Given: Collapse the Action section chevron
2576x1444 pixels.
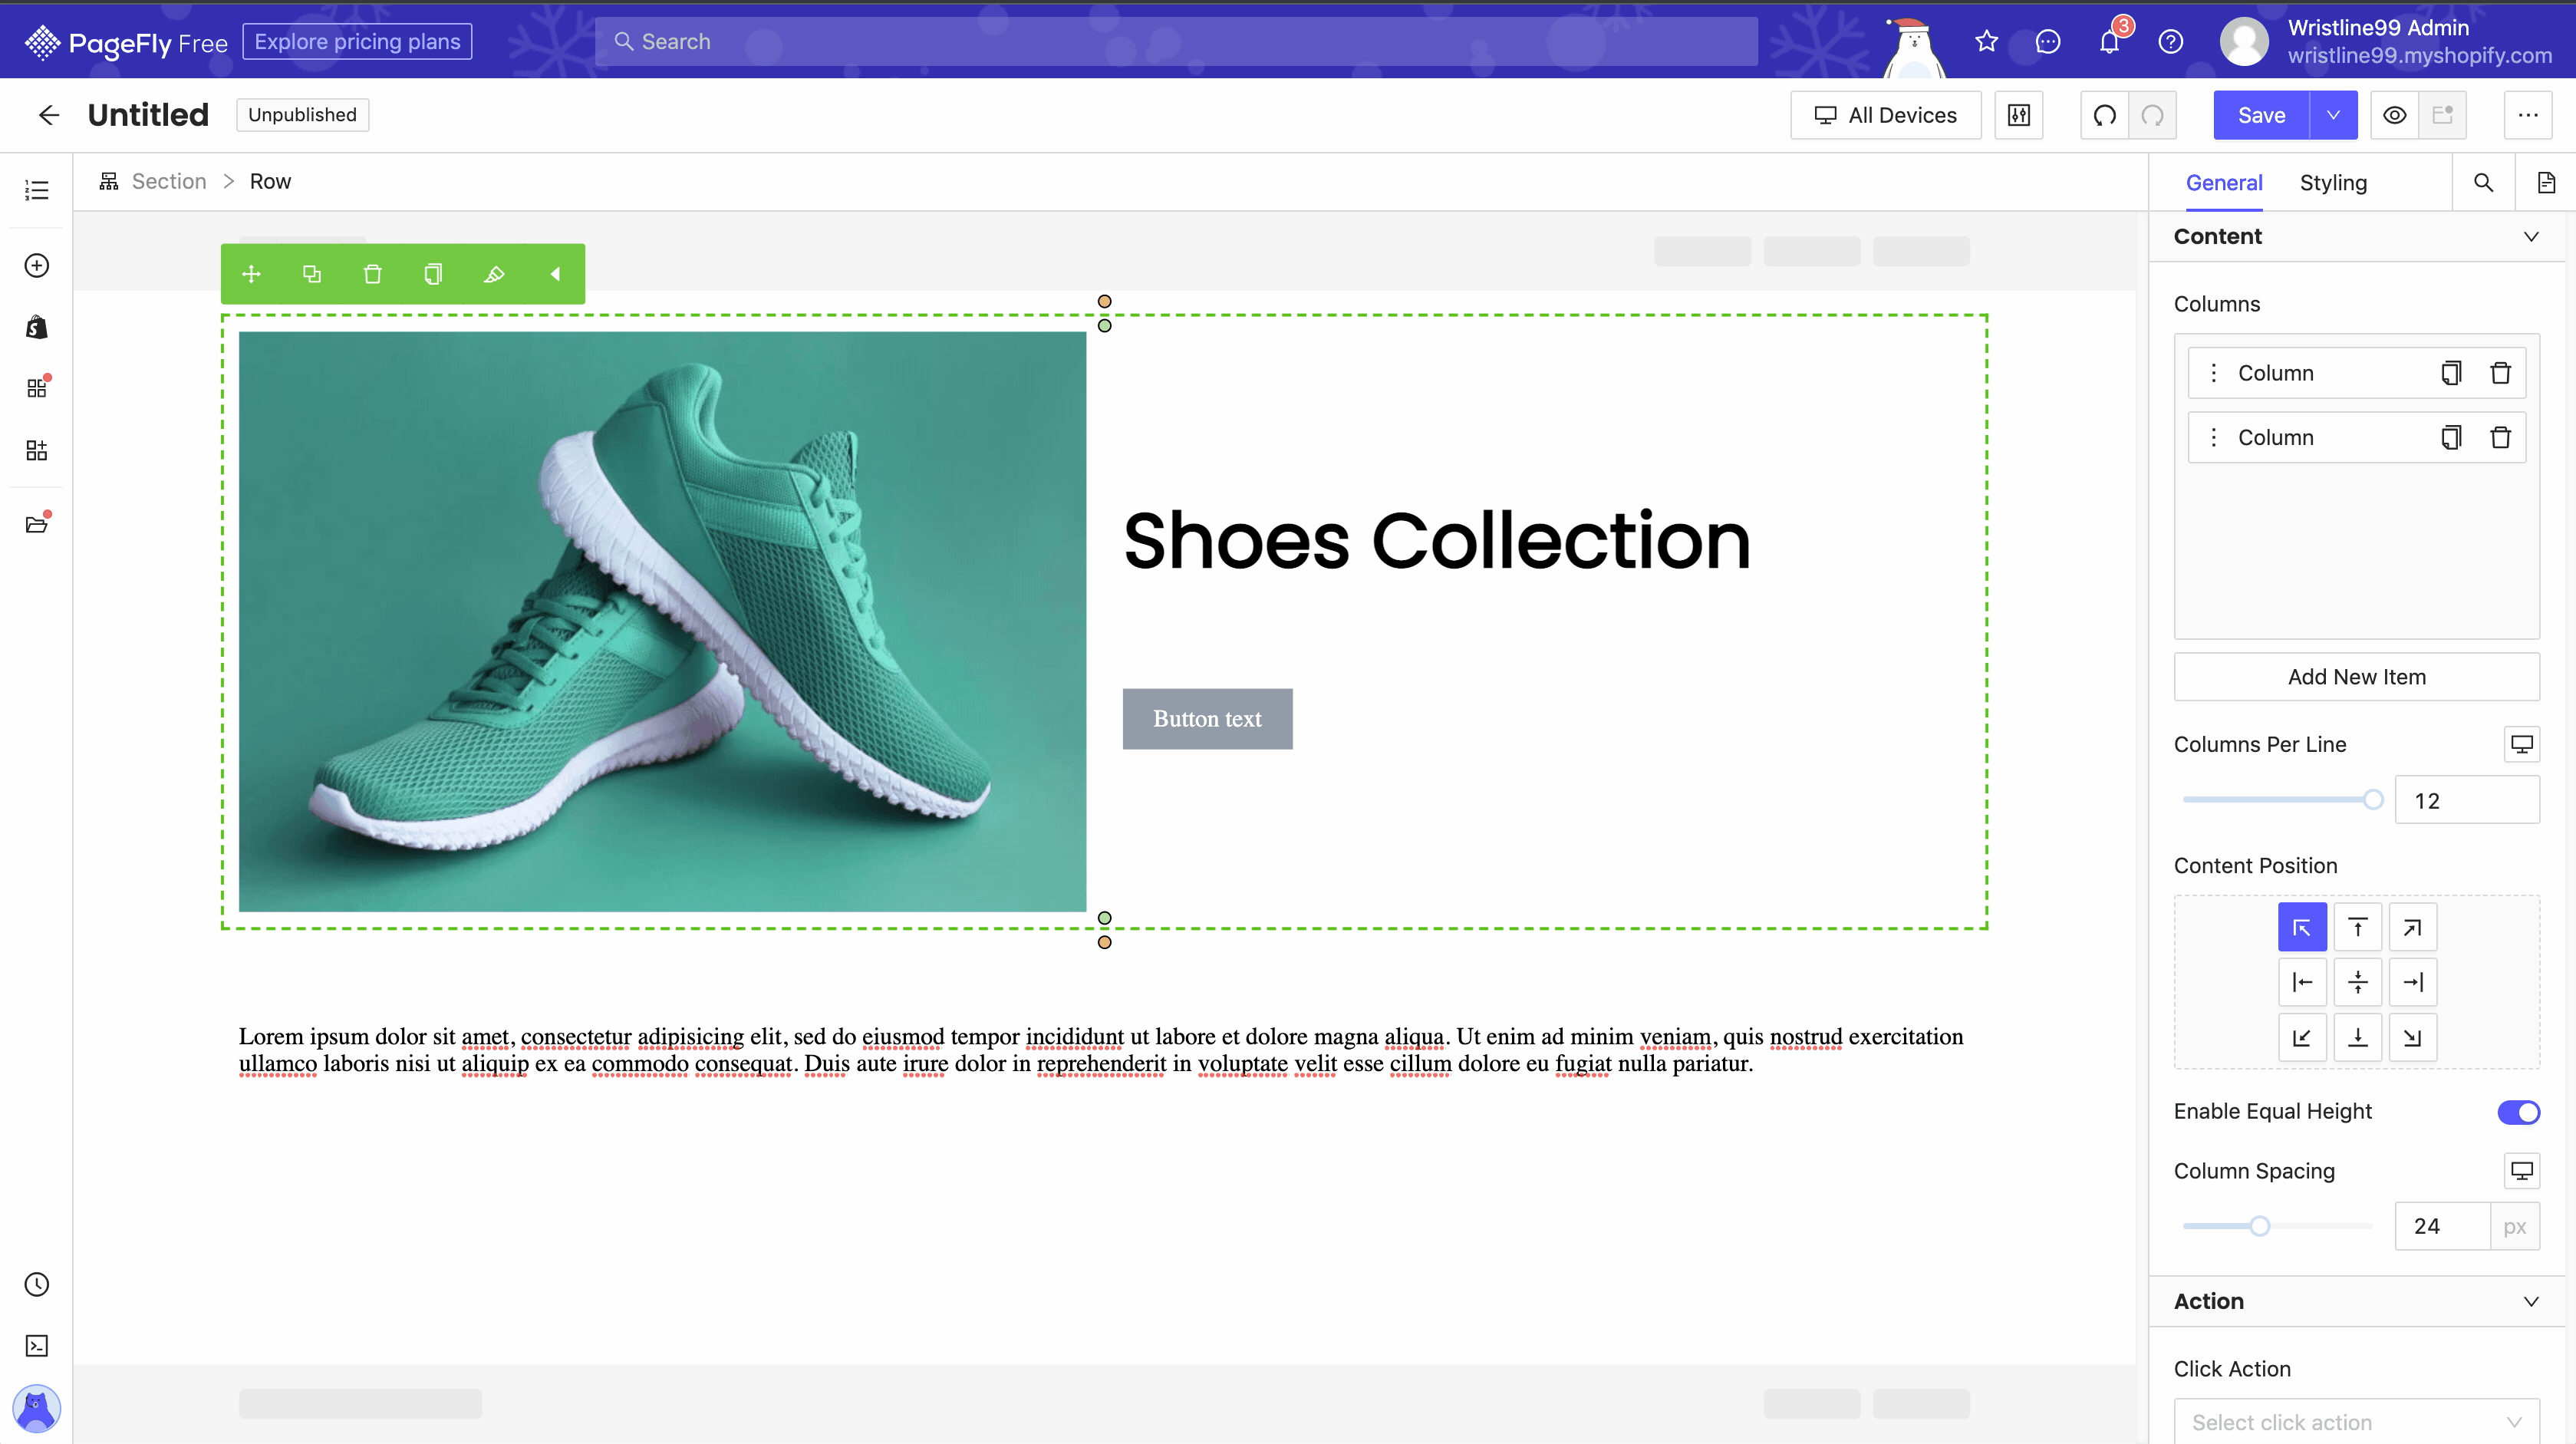Looking at the screenshot, I should coord(2531,1302).
